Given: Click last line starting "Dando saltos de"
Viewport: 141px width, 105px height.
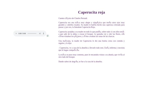Looking at the screenshot, I should pos(80,62).
